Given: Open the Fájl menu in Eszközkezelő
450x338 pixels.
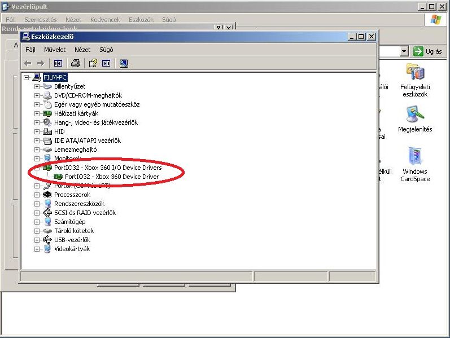Looking at the screenshot, I should (30, 50).
